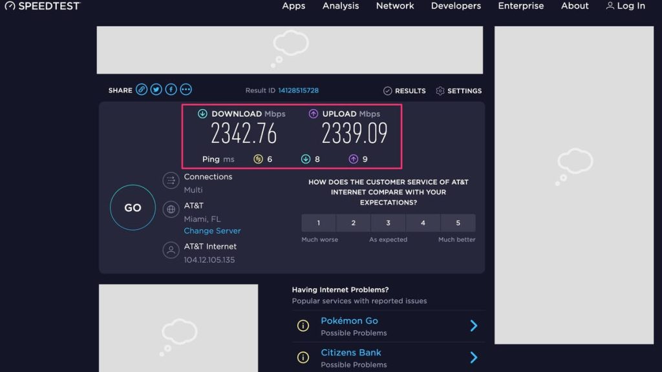The image size is (662, 372).
Task: Share result on Facebook icon
Action: click(171, 90)
